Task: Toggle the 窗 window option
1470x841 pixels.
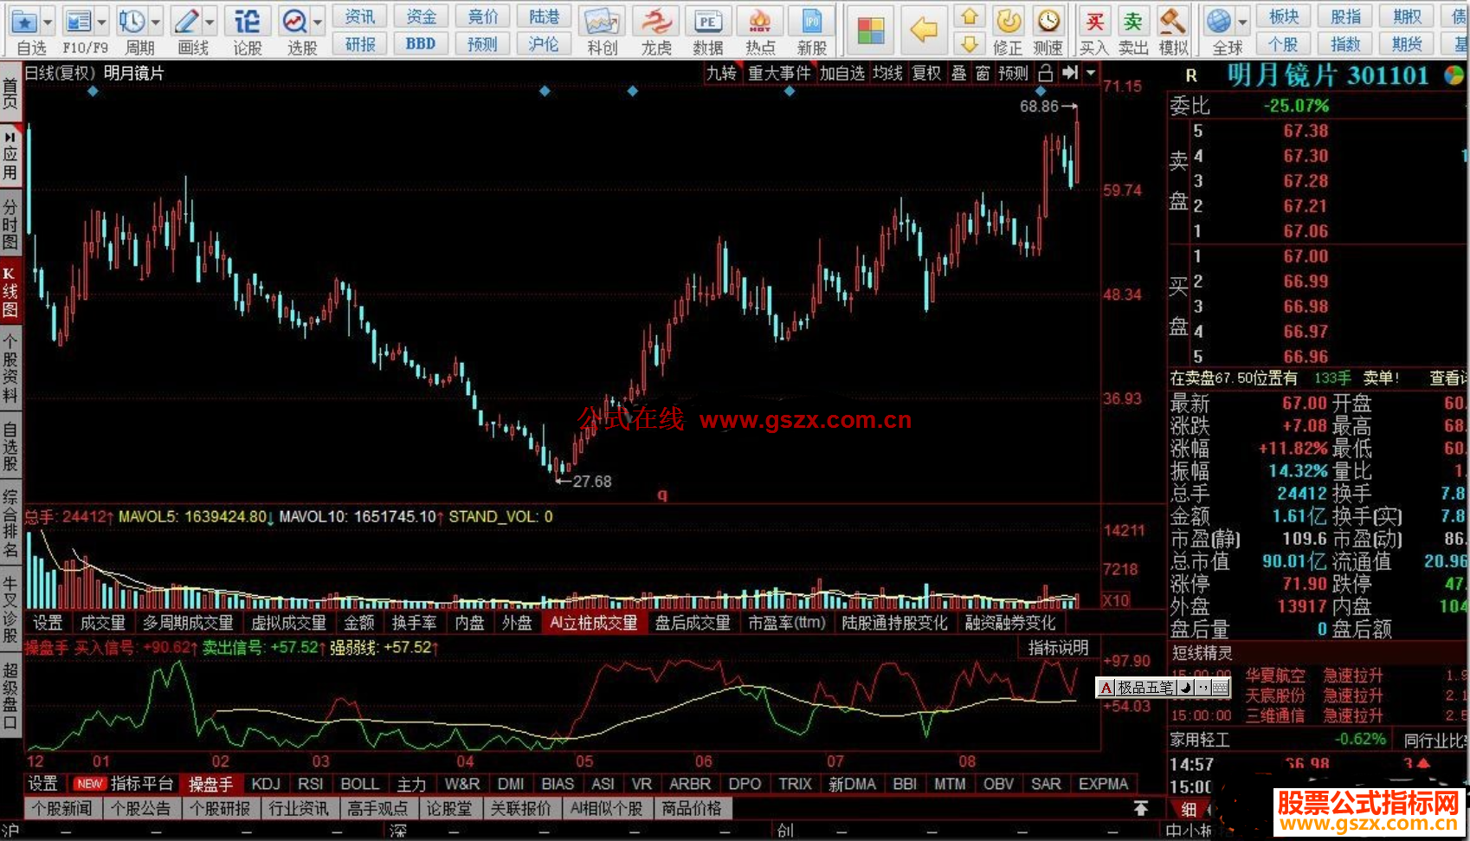Action: point(983,74)
